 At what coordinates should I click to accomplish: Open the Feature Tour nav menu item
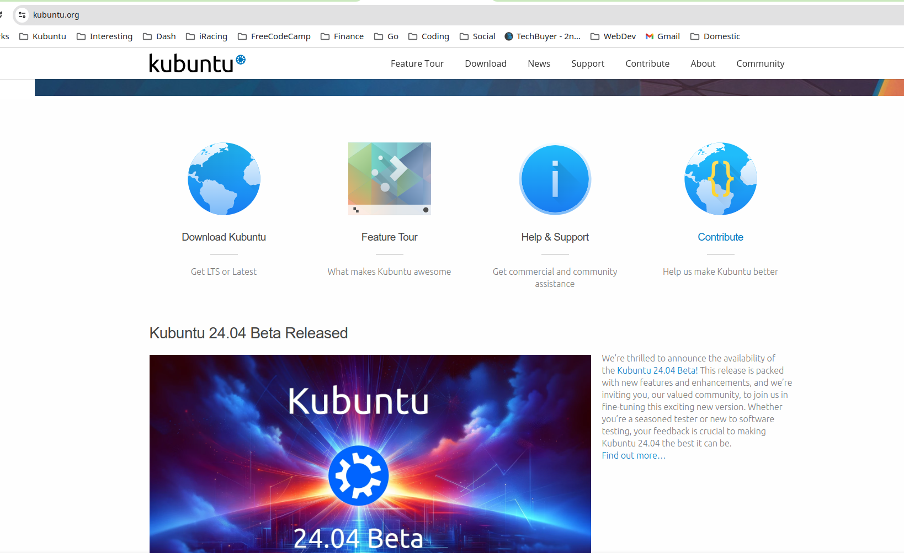(417, 63)
